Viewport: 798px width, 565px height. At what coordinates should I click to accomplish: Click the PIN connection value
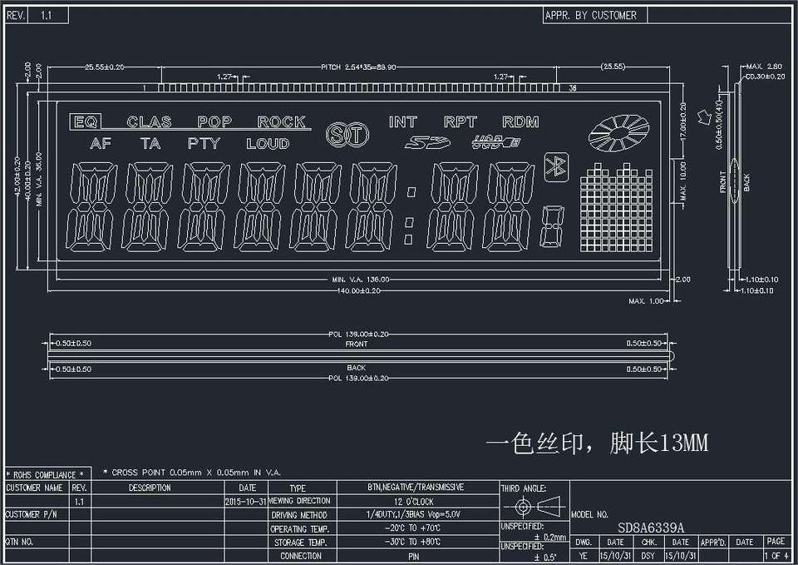[x=414, y=557]
